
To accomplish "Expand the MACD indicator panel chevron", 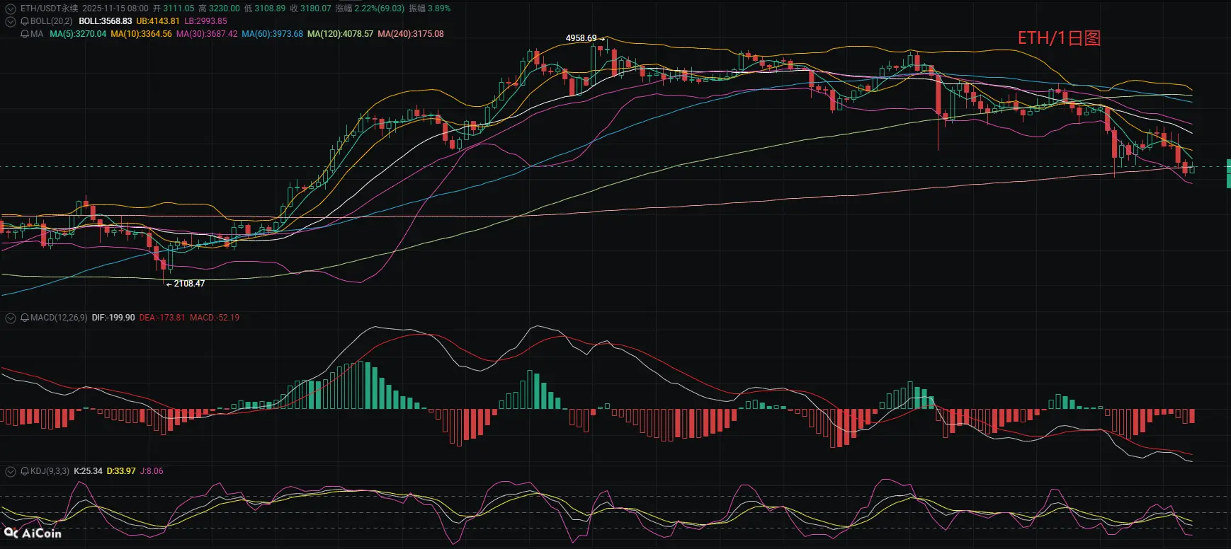I will (x=11, y=318).
